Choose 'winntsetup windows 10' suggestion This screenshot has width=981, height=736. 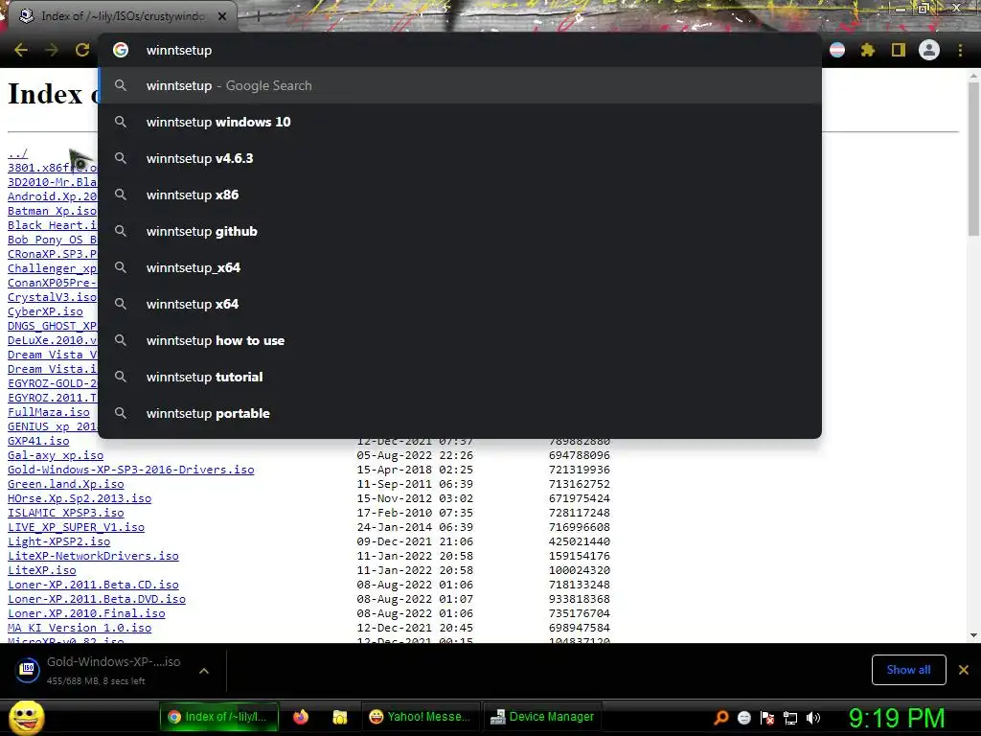point(460,122)
